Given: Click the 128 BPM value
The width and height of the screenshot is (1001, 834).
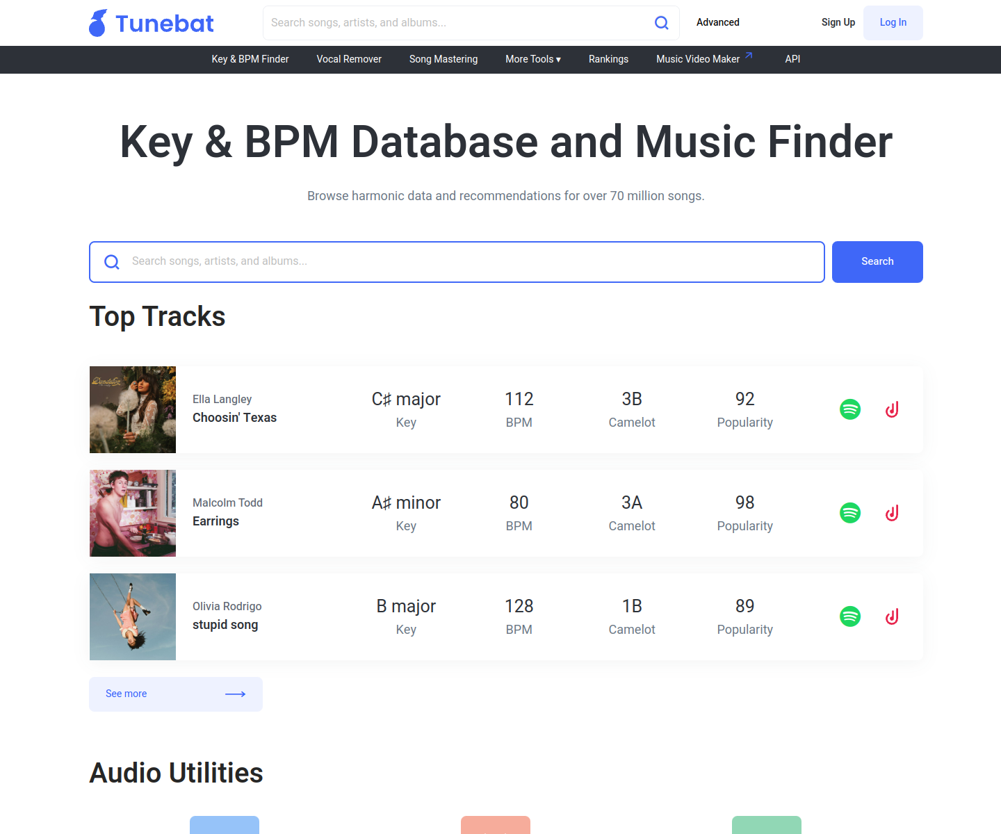Looking at the screenshot, I should coord(519,606).
